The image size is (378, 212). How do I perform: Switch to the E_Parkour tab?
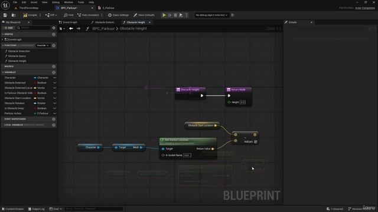108,8
